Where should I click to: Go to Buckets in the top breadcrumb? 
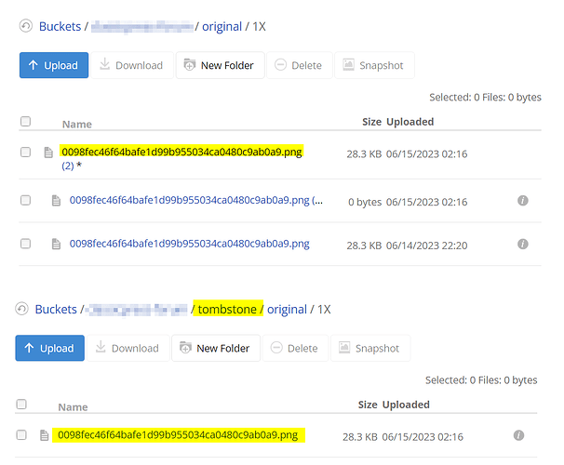pos(60,27)
